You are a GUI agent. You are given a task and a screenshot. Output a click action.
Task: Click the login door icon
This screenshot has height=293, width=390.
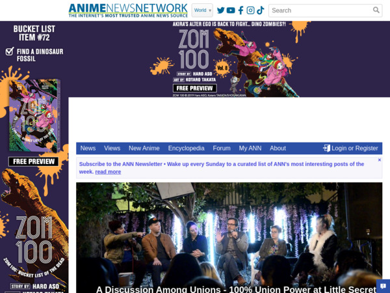(326, 148)
